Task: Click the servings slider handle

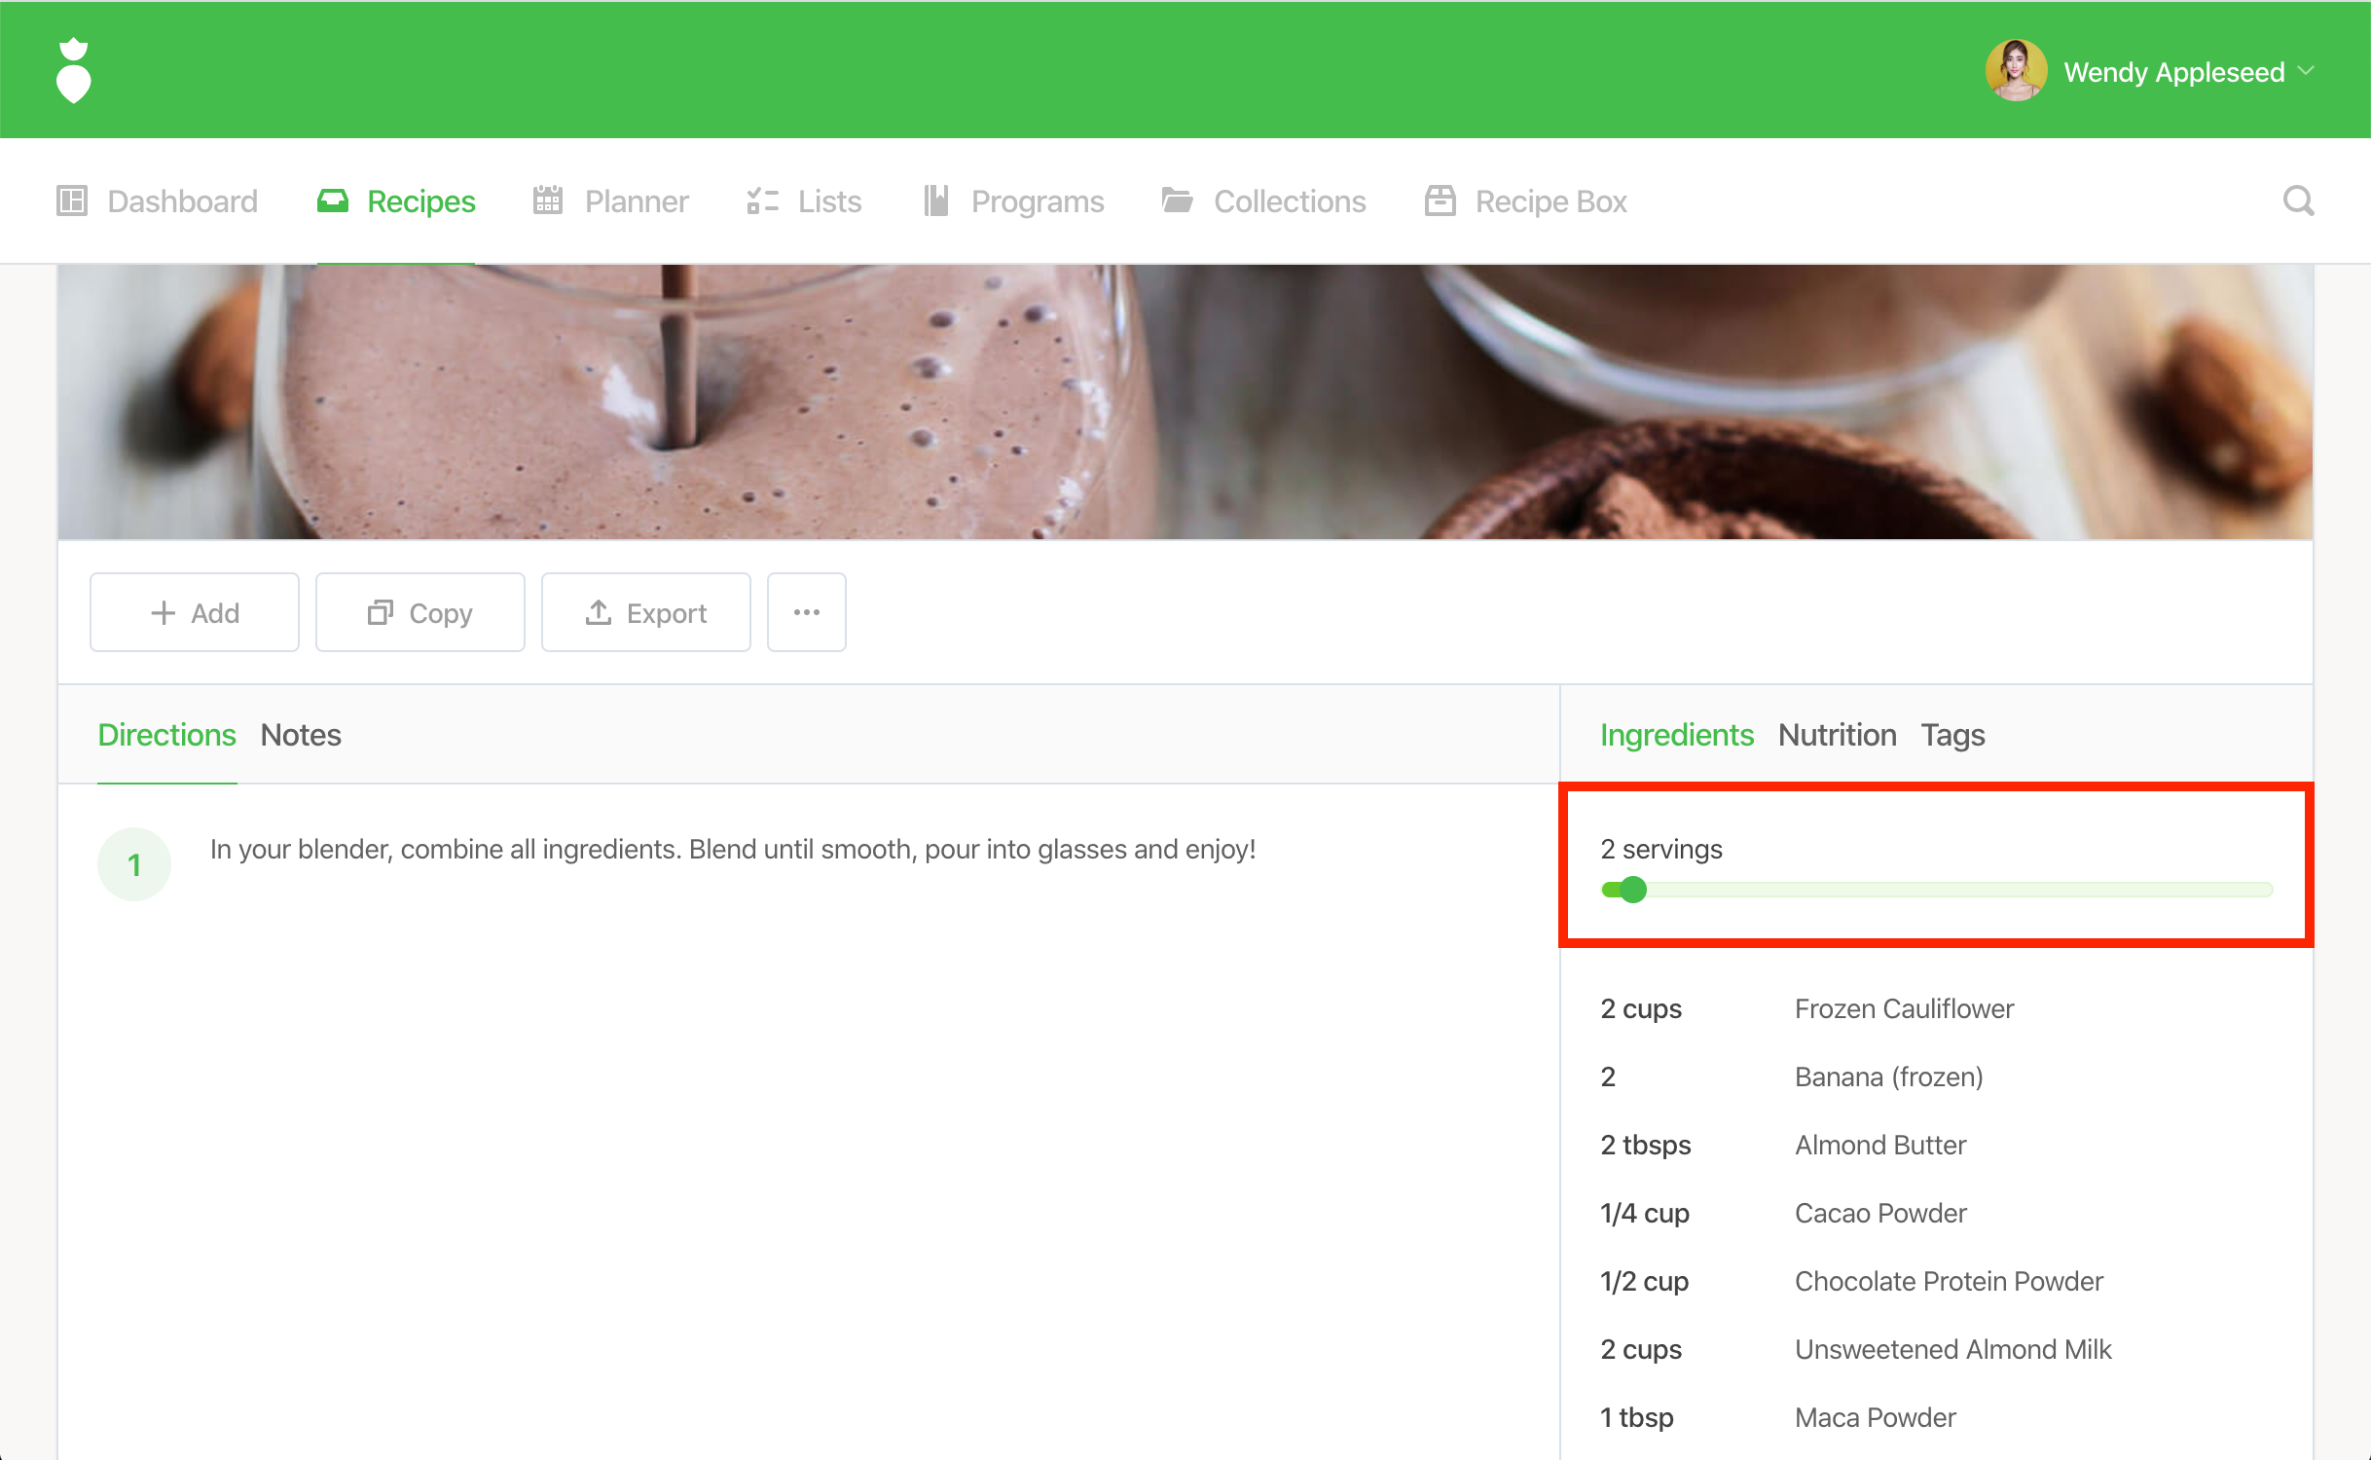Action: pos(1633,890)
